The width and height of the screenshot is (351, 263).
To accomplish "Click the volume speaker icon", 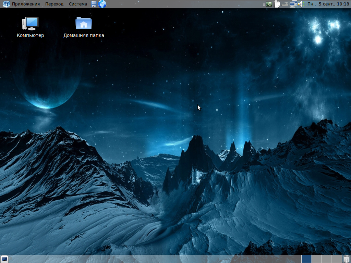I will [x=301, y=4].
